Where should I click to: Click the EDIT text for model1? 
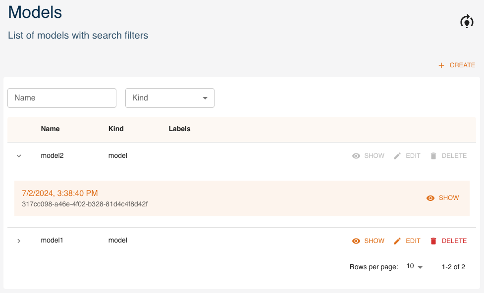pyautogui.click(x=413, y=241)
